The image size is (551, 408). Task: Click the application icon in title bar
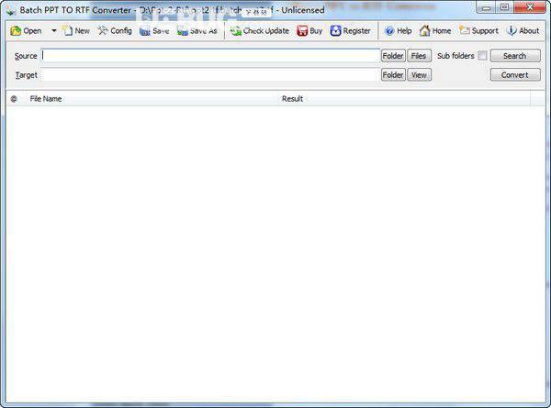coord(11,10)
